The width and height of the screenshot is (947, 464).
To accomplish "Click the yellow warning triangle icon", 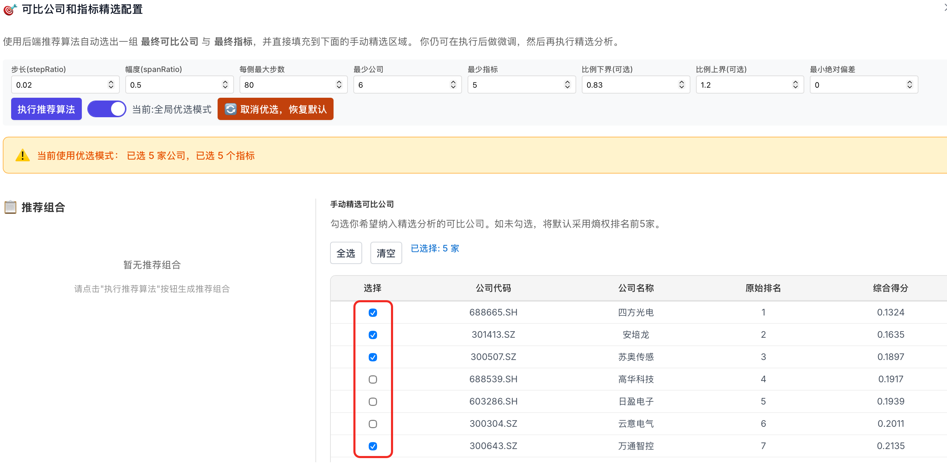I will coord(22,155).
